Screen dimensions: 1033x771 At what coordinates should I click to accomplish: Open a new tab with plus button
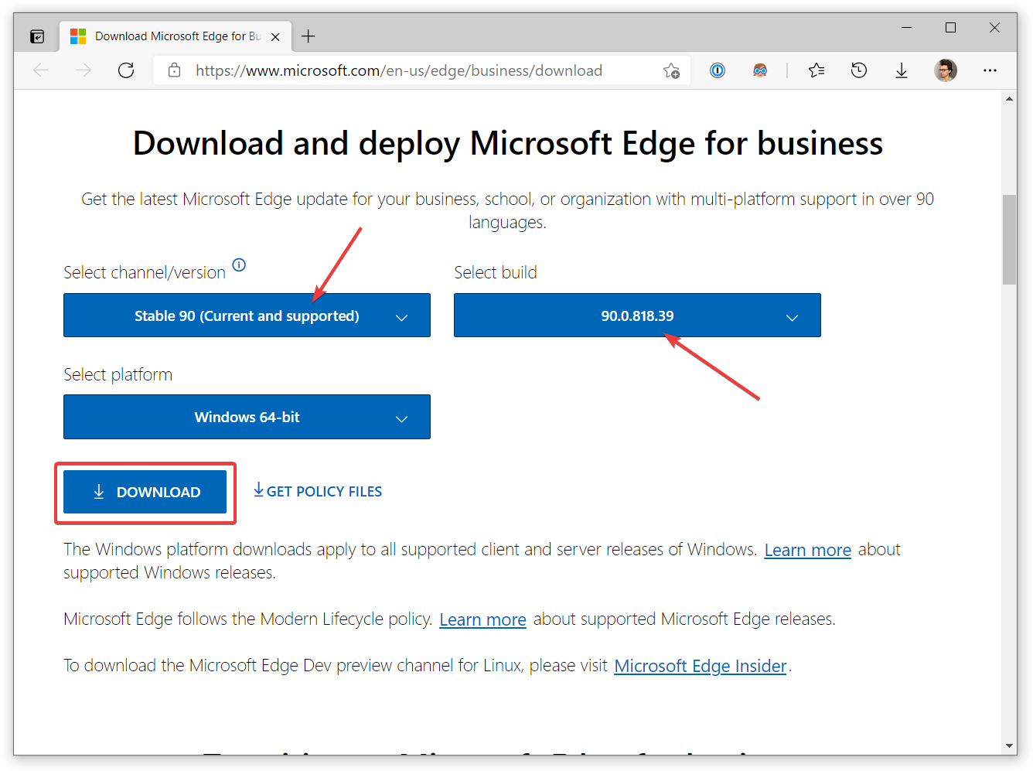tap(309, 36)
